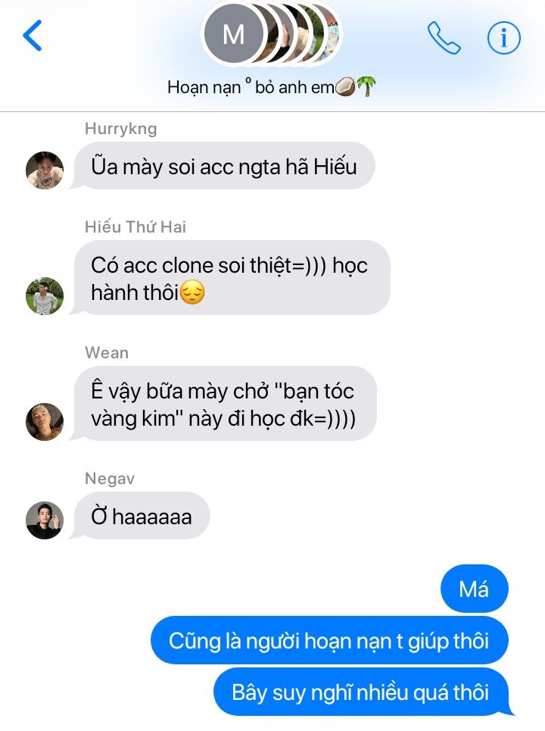Tap the sender name Hiếu Thứ Hai
Screen dimensions: 545x731
[135, 226]
